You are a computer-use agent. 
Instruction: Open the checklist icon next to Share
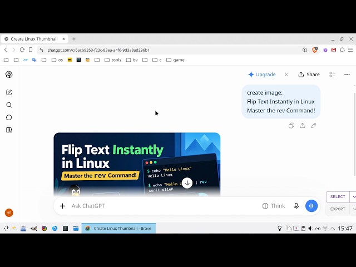tap(332, 75)
